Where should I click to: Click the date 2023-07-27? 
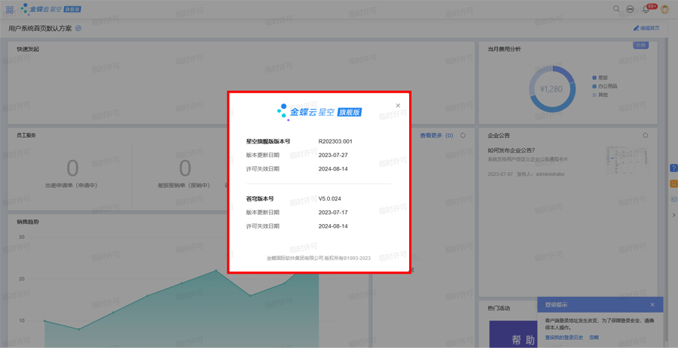click(x=333, y=156)
